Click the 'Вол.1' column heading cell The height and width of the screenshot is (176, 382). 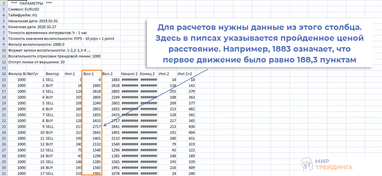(90, 74)
